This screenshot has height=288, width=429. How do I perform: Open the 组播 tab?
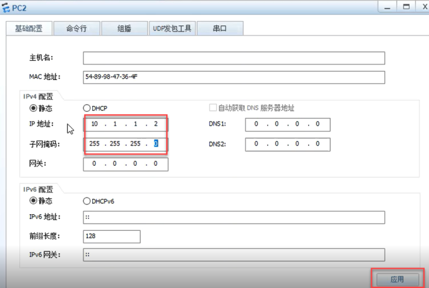pos(124,29)
